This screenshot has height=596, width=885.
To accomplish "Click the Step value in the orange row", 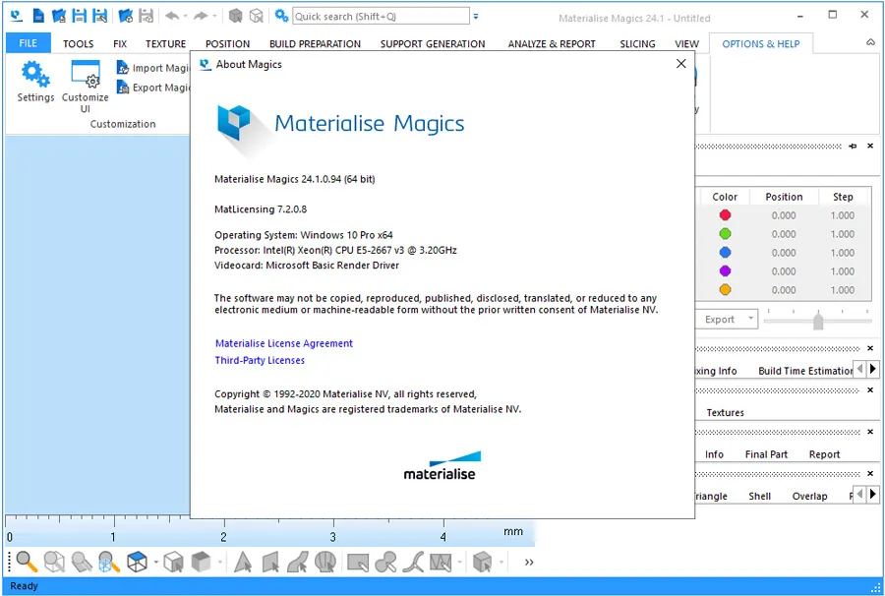I will (x=842, y=289).
